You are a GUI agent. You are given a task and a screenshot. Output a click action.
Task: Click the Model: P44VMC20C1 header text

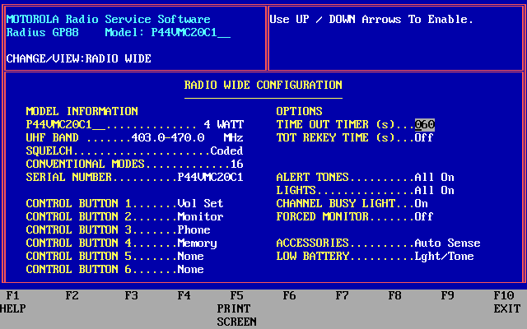pyautogui.click(x=168, y=32)
